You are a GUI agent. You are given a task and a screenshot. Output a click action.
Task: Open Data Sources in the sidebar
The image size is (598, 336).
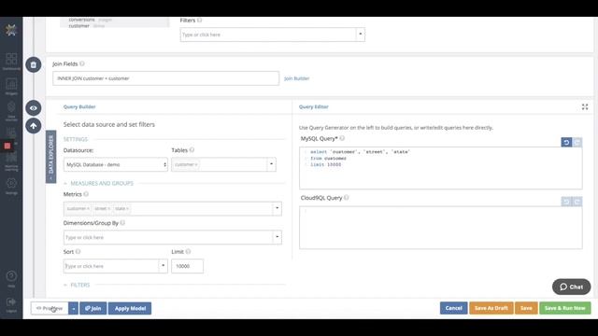pos(11,111)
